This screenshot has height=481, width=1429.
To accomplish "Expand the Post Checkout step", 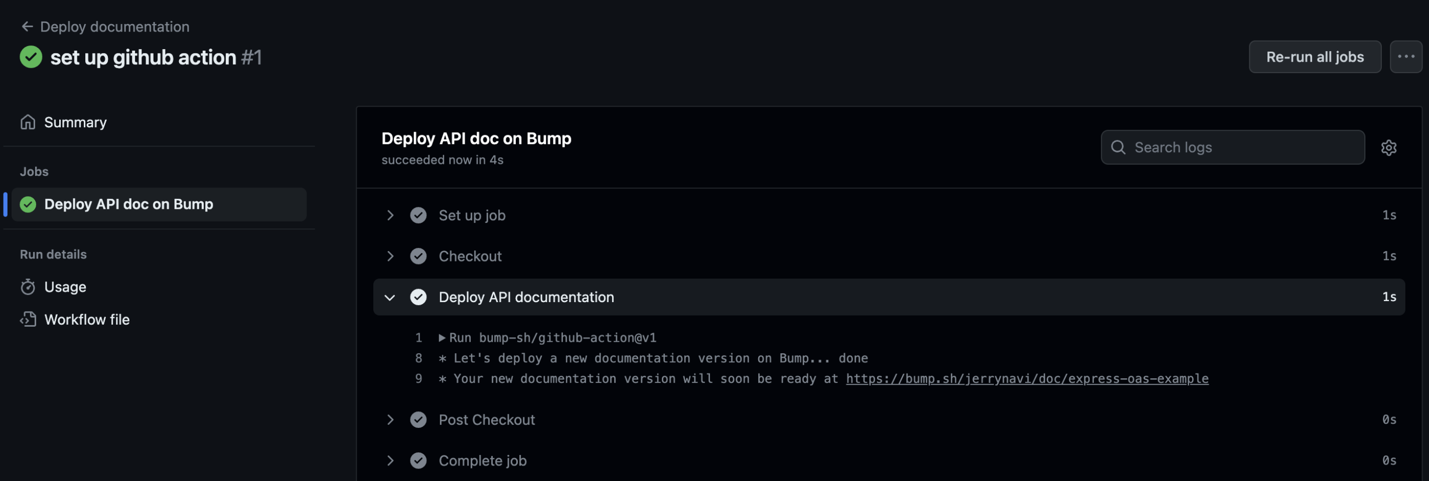I will point(390,419).
